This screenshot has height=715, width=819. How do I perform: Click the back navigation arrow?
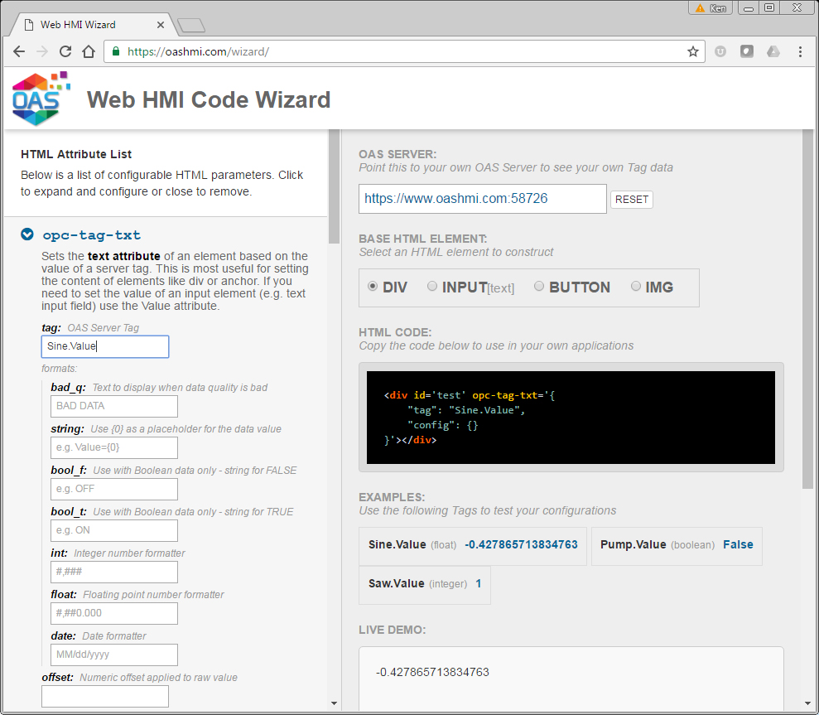point(19,51)
